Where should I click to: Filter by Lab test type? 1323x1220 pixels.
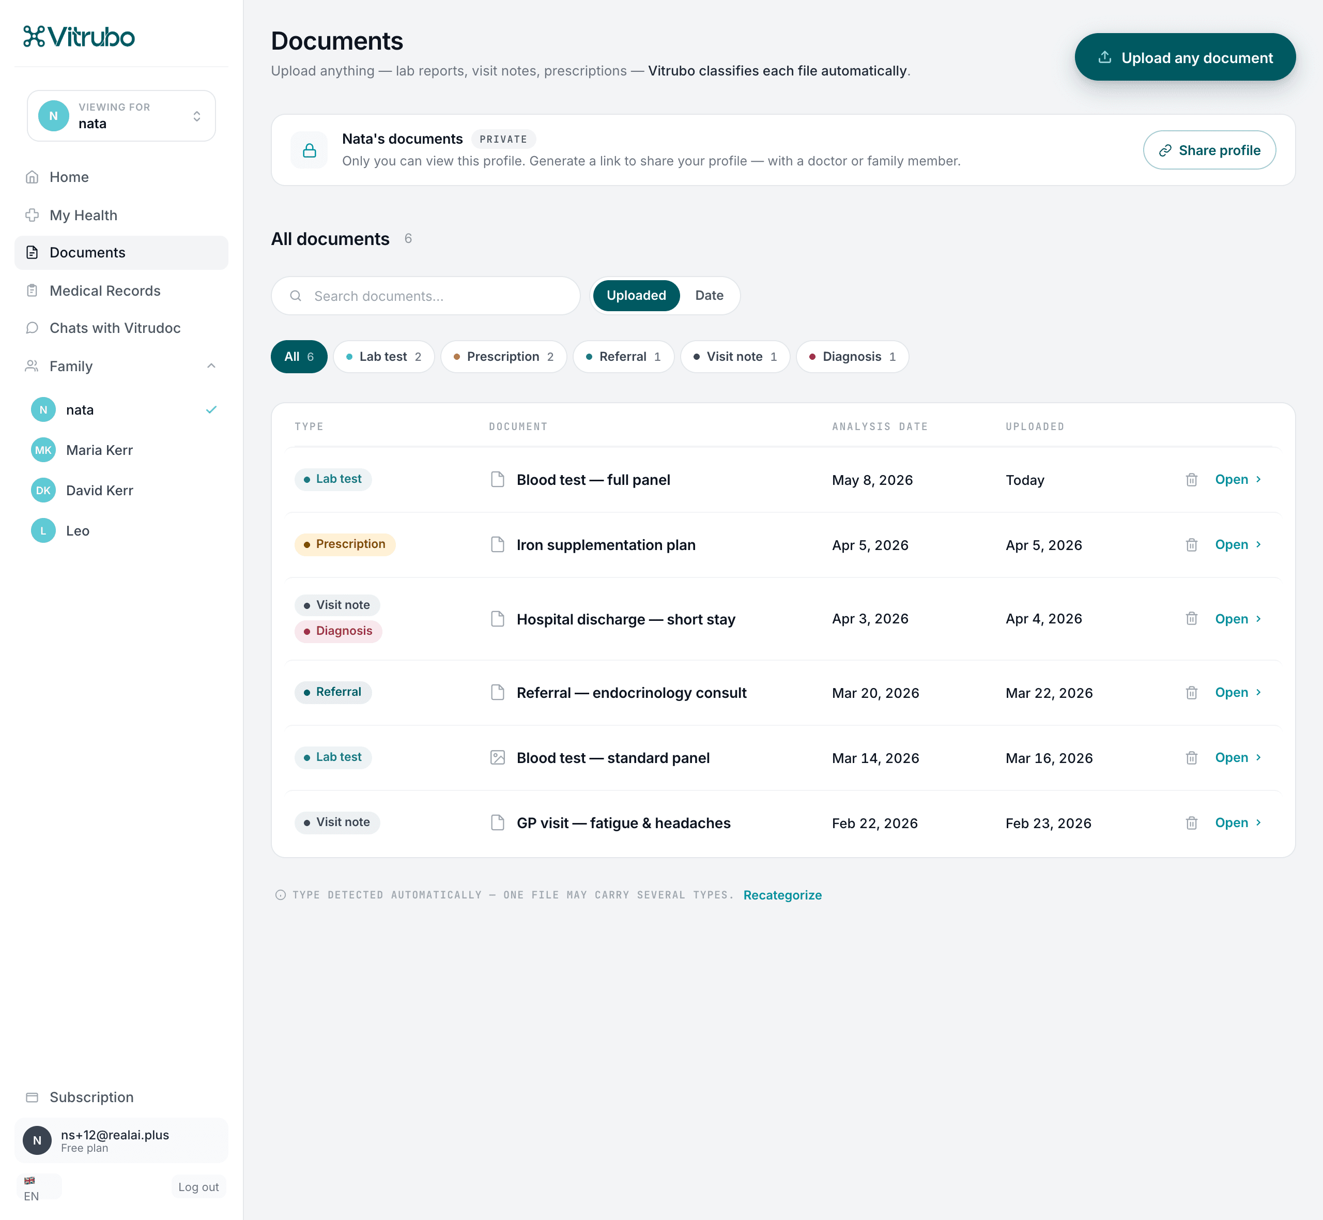click(383, 357)
